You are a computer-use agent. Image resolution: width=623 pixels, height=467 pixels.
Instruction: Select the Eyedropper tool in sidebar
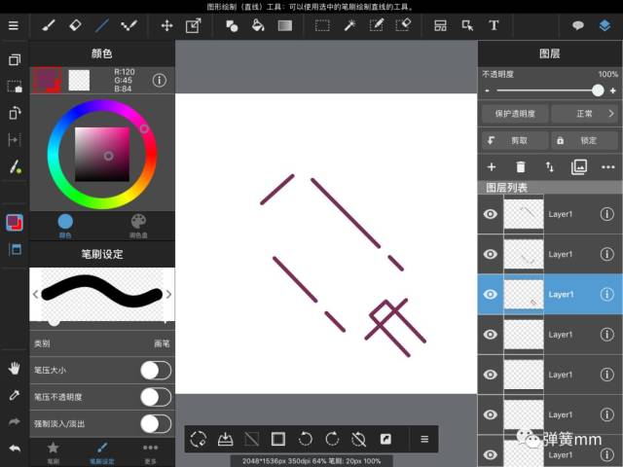pos(15,395)
